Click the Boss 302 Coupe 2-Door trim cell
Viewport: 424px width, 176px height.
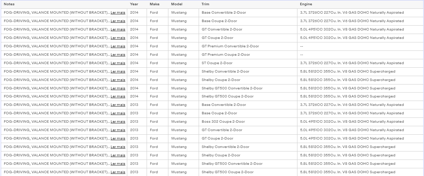tap(248, 122)
